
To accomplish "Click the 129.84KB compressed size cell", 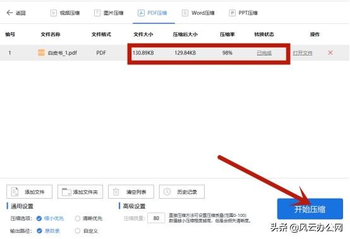I will [x=185, y=53].
